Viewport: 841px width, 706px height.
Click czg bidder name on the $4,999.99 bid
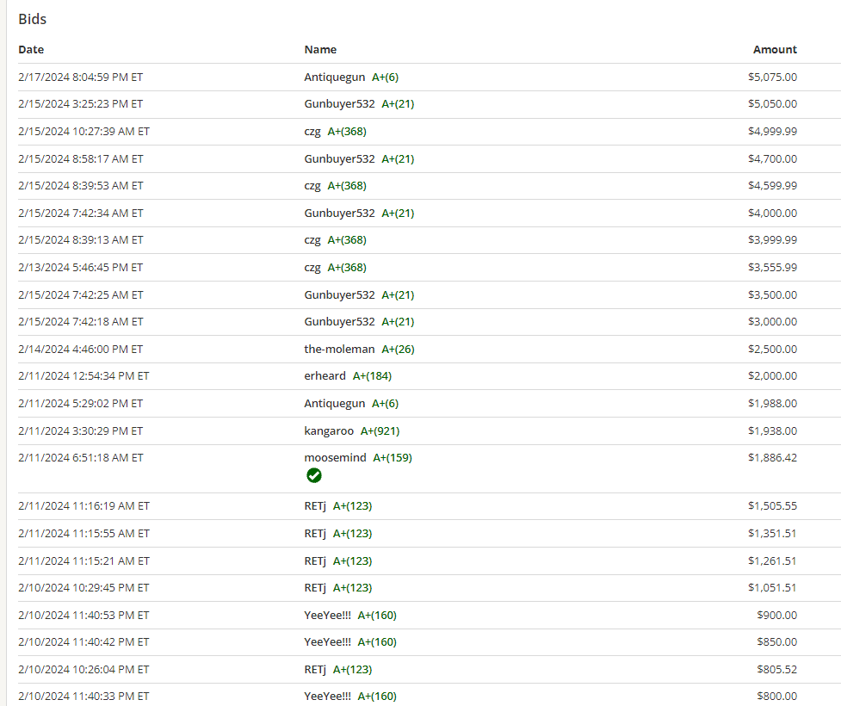click(312, 132)
